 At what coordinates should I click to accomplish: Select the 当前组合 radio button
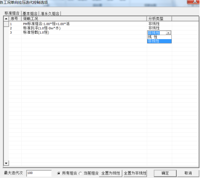(x=80, y=173)
